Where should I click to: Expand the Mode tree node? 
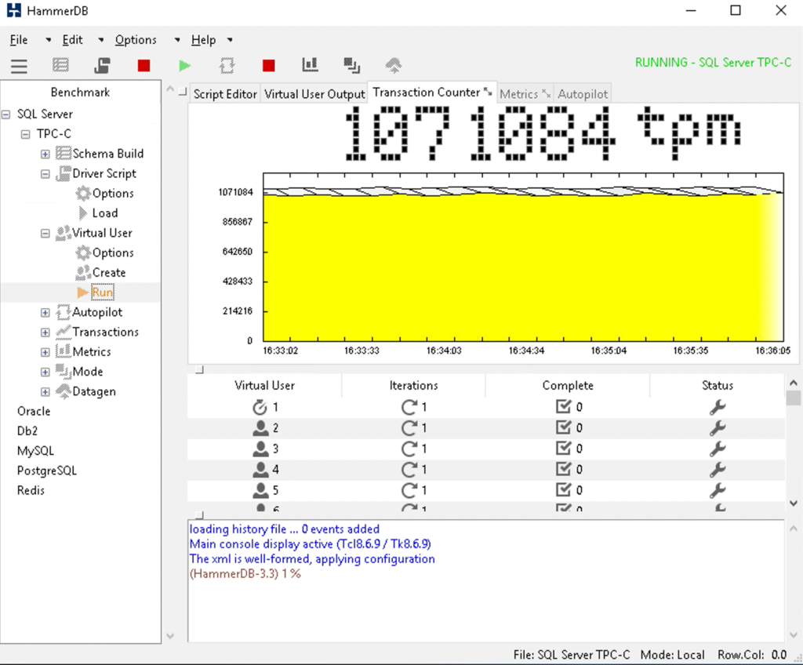pyautogui.click(x=45, y=372)
